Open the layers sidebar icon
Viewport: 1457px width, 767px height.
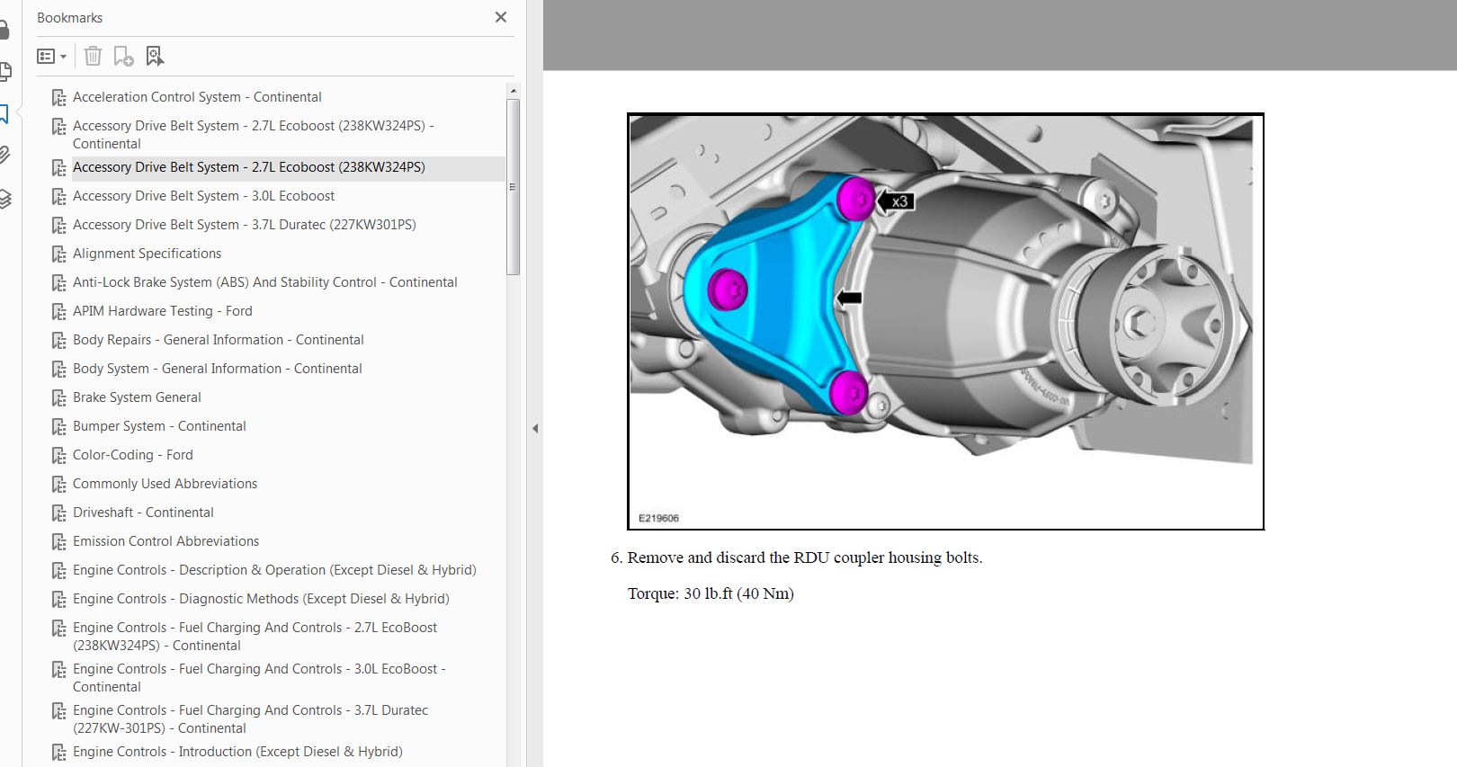pyautogui.click(x=5, y=199)
